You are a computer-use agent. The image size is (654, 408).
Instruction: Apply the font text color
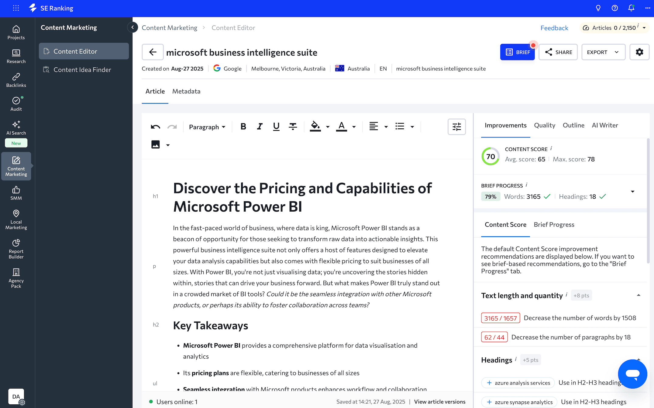click(x=341, y=127)
